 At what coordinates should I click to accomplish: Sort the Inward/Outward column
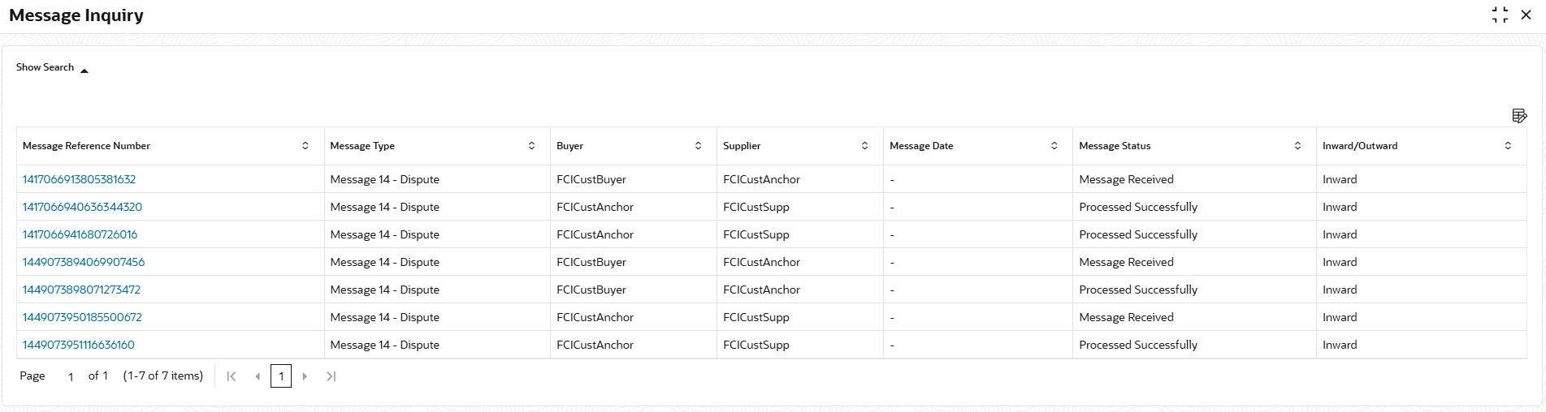click(x=1508, y=146)
